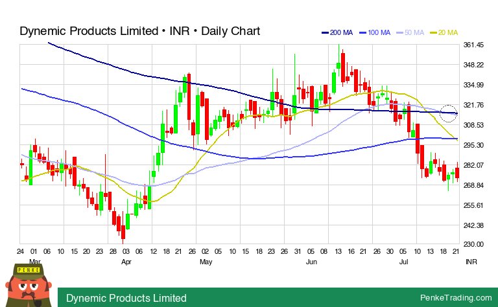Select the 230.00 price axis label
The image size is (498, 307).
click(473, 244)
